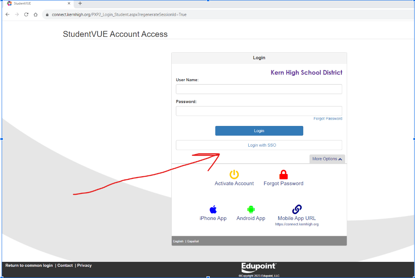Open the Android App link text
Viewport: 415px width, 278px height.
(251, 218)
